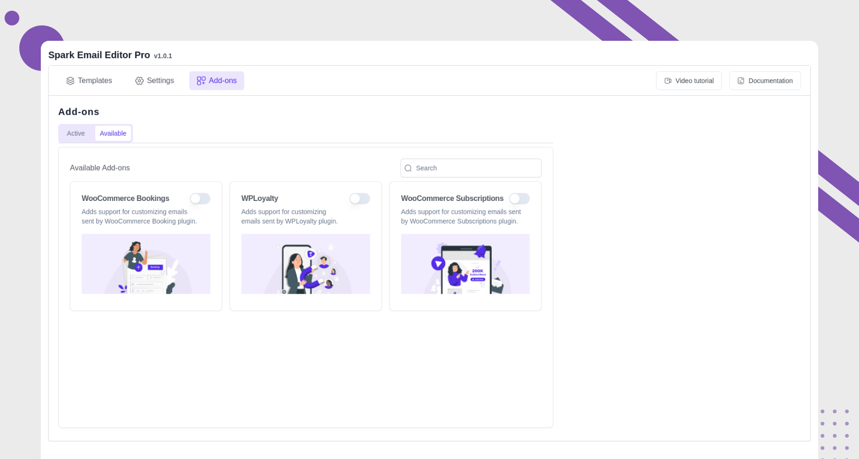Click the WooCommerce Bookings title
The width and height of the screenshot is (859, 459).
point(125,198)
